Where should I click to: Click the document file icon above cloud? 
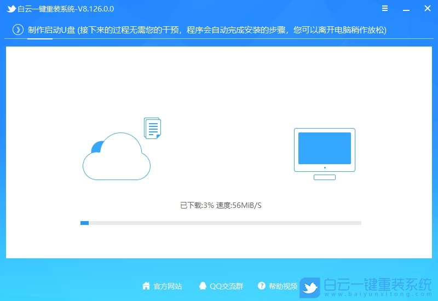[x=153, y=128]
